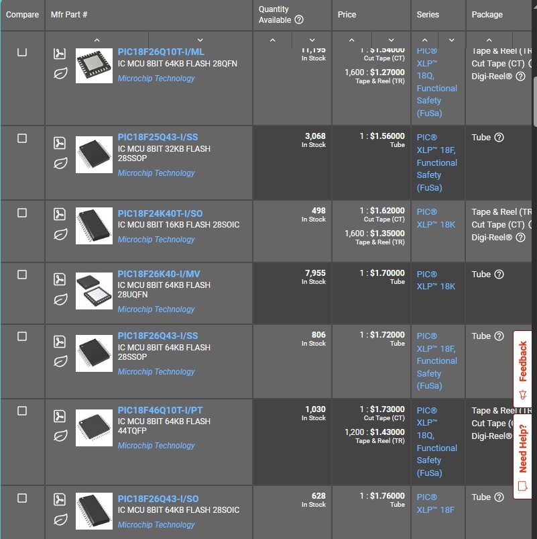Open the PIC18F46Q10T-I/PT TQFP product image
The width and height of the screenshot is (537, 539).
pos(94,428)
